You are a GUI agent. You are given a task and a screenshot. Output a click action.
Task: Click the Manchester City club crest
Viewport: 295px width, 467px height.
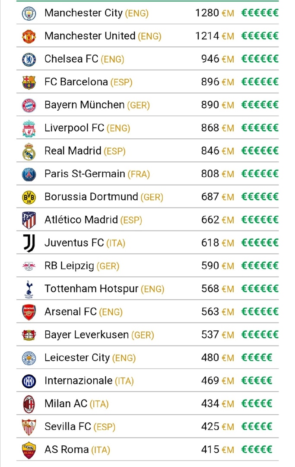click(x=29, y=13)
